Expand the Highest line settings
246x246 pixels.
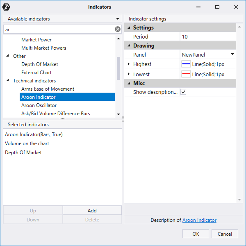(x=129, y=64)
